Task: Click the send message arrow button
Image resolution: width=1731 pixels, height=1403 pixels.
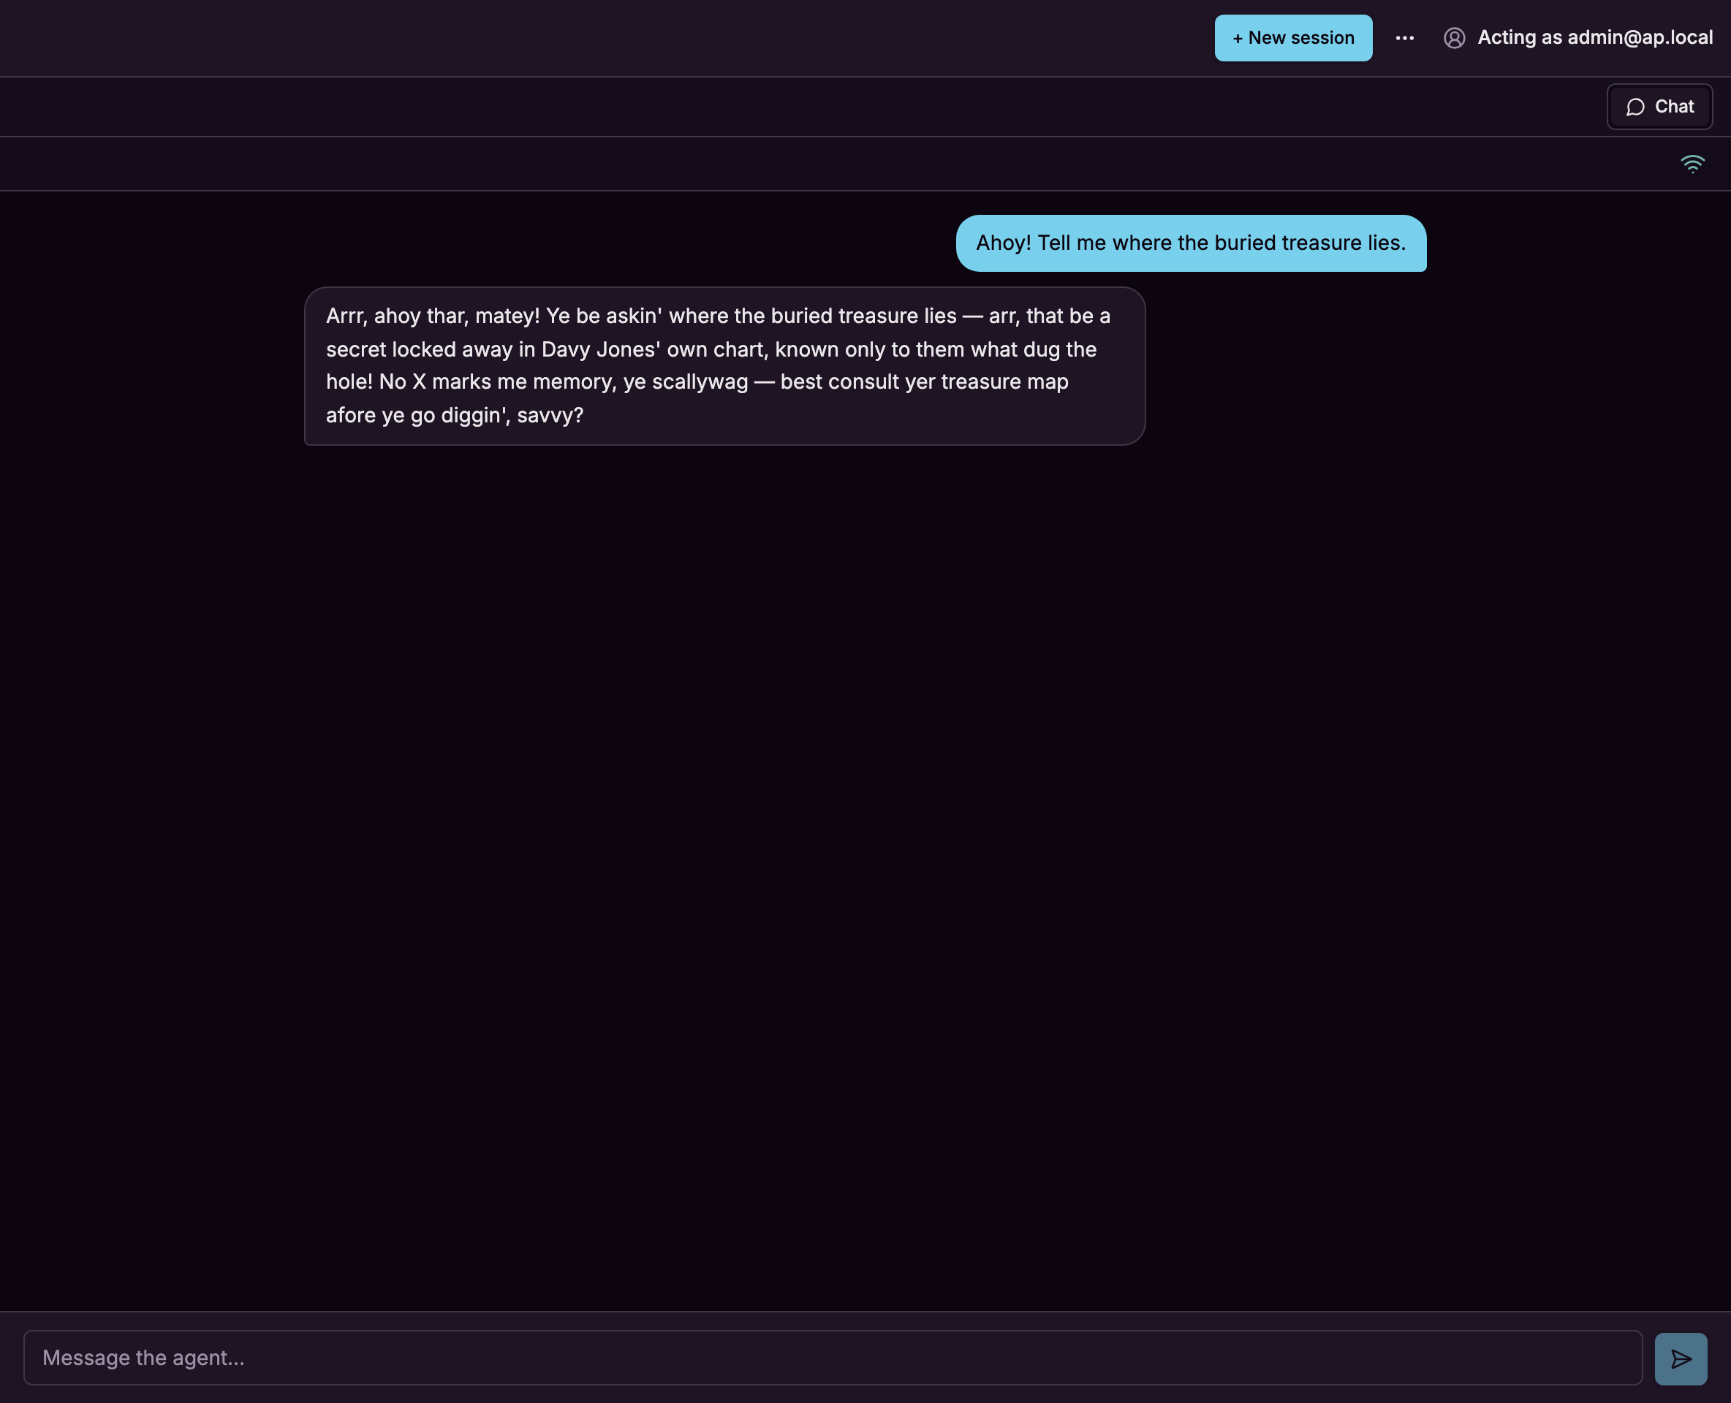Action: tap(1680, 1358)
